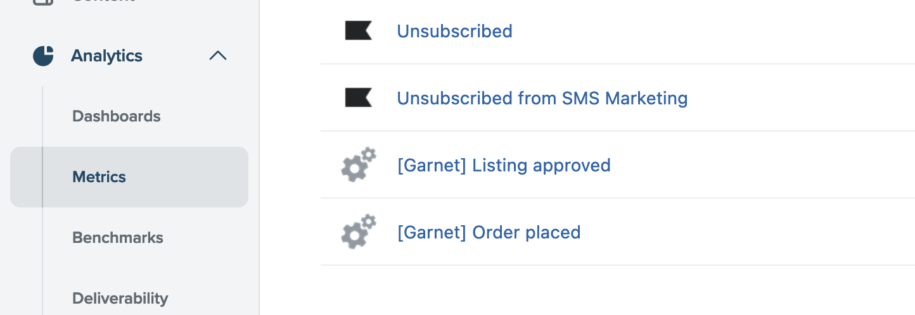Open the Dashboards page
The width and height of the screenshot is (915, 315).
[x=117, y=116]
